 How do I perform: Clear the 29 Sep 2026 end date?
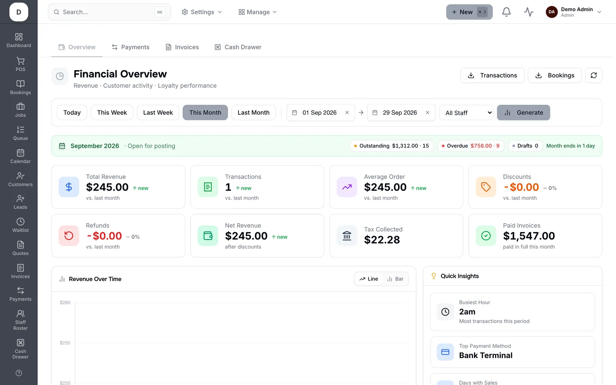427,112
